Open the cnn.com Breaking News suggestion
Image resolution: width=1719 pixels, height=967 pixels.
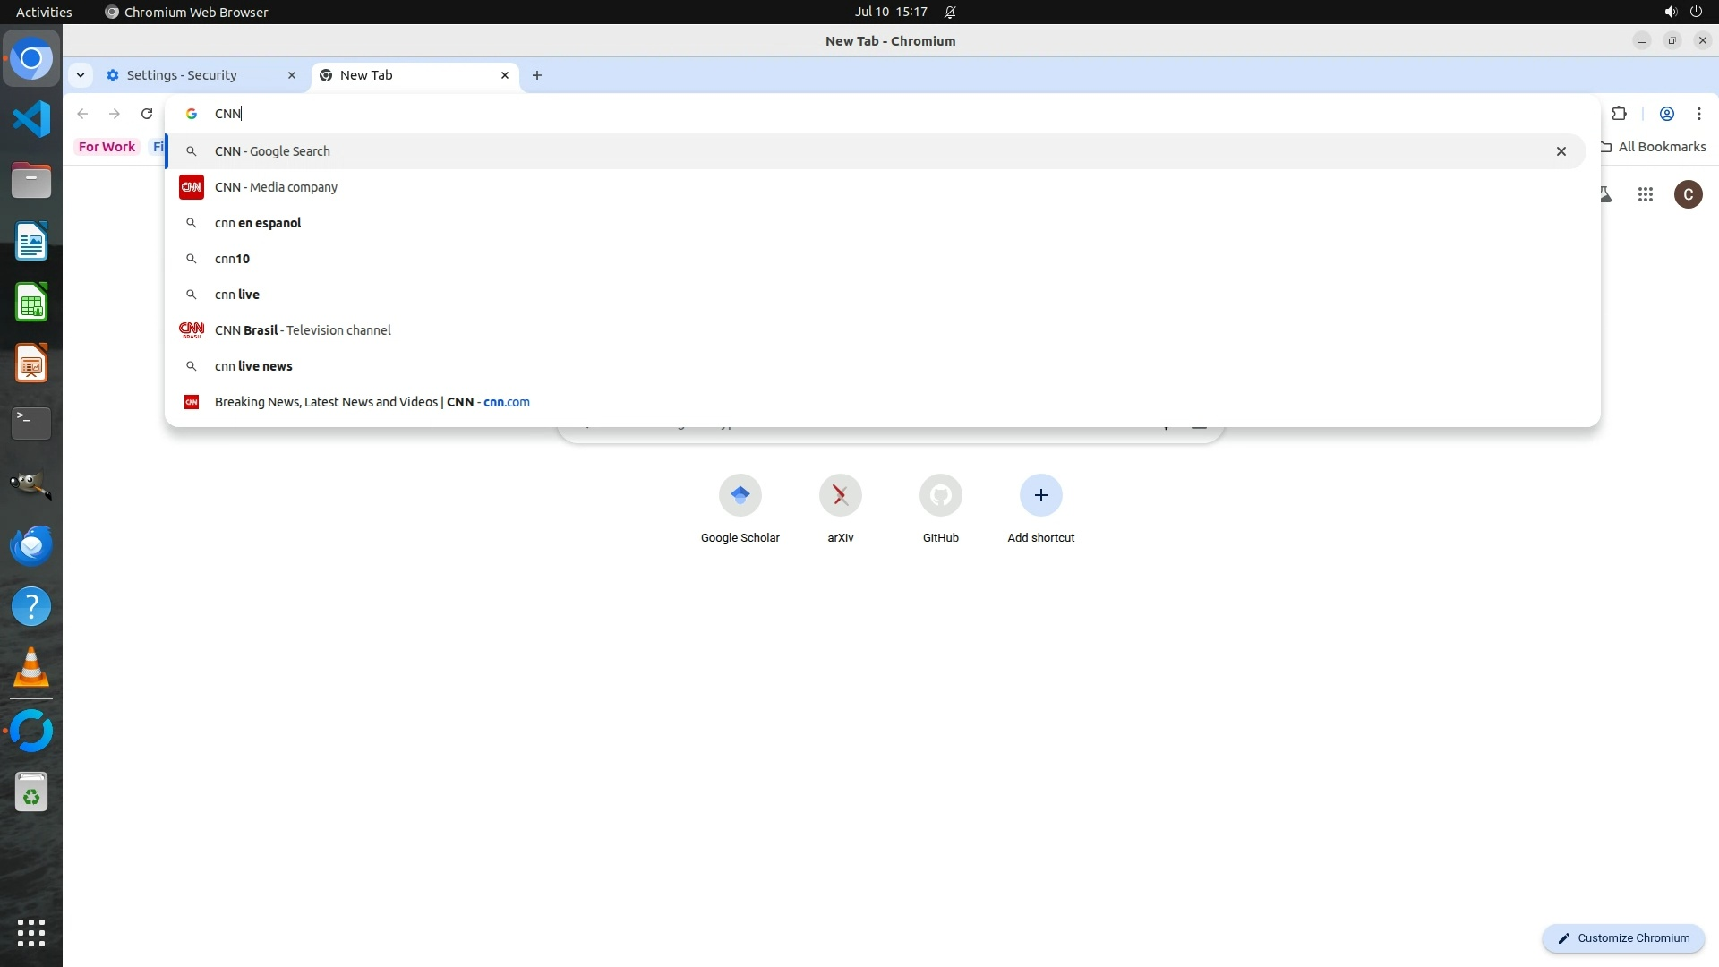click(372, 402)
